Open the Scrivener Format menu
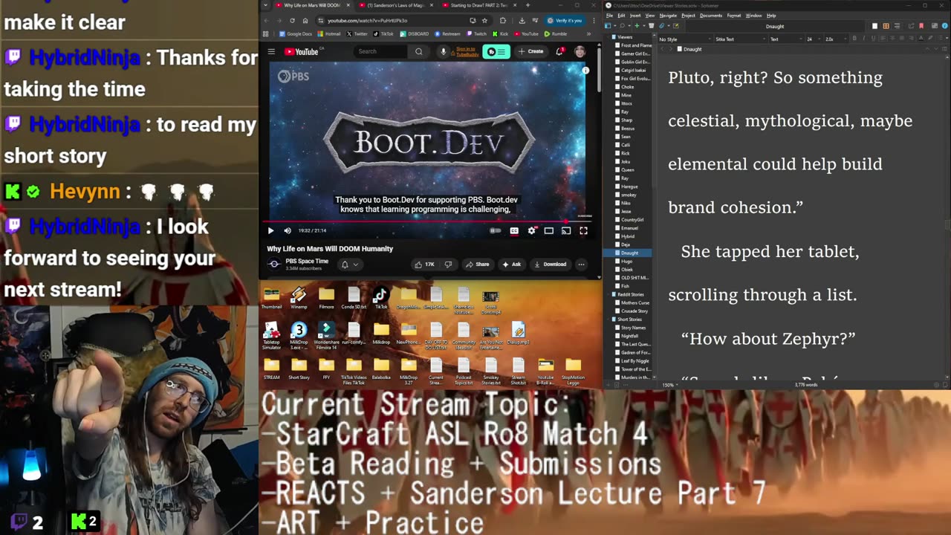Screen dimensions: 951x535 [733, 16]
